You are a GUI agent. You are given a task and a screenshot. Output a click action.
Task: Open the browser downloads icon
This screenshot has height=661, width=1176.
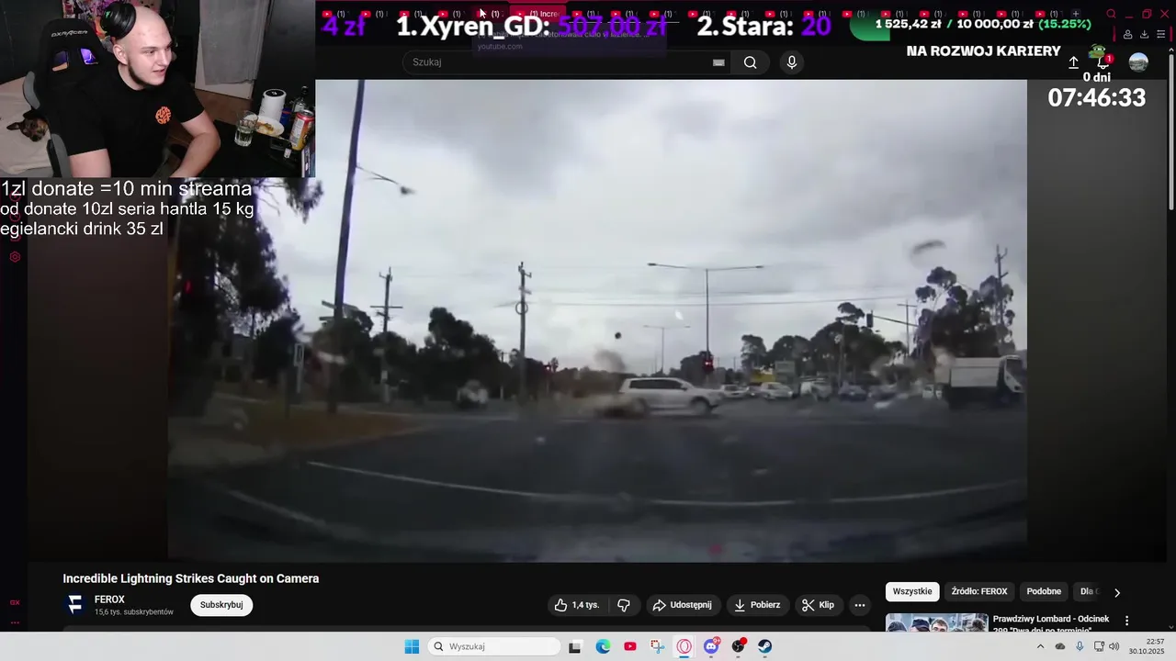point(1144,35)
